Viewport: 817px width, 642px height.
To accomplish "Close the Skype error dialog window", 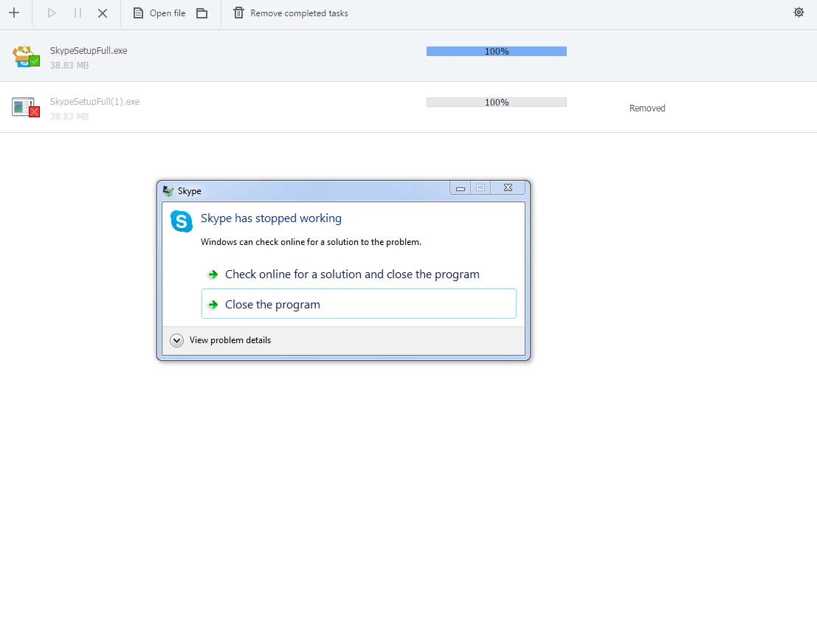I will point(508,187).
